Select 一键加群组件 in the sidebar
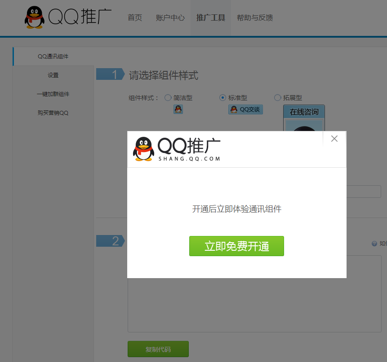The image size is (387, 362). [x=53, y=94]
